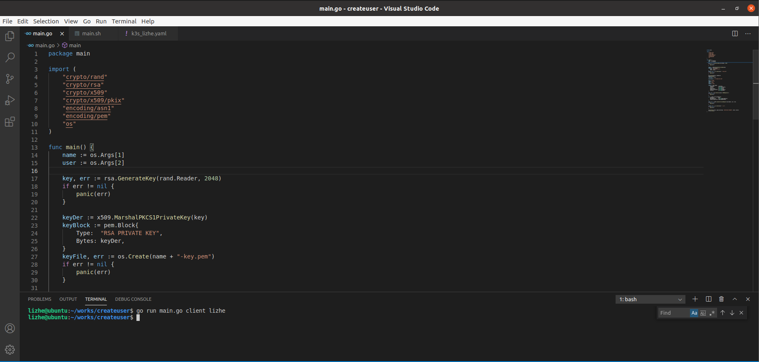This screenshot has height=362, width=759.
Task: Close the main.go tab
Action: pos(62,34)
